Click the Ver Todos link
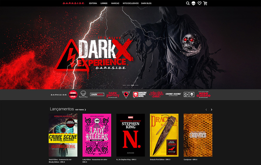The height and width of the screenshot is (165, 261). pos(81,110)
